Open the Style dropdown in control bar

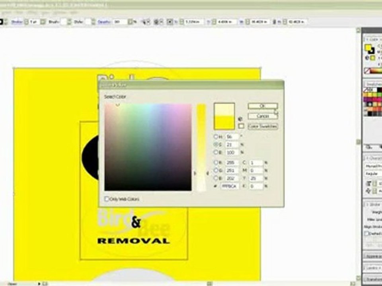click(x=93, y=22)
